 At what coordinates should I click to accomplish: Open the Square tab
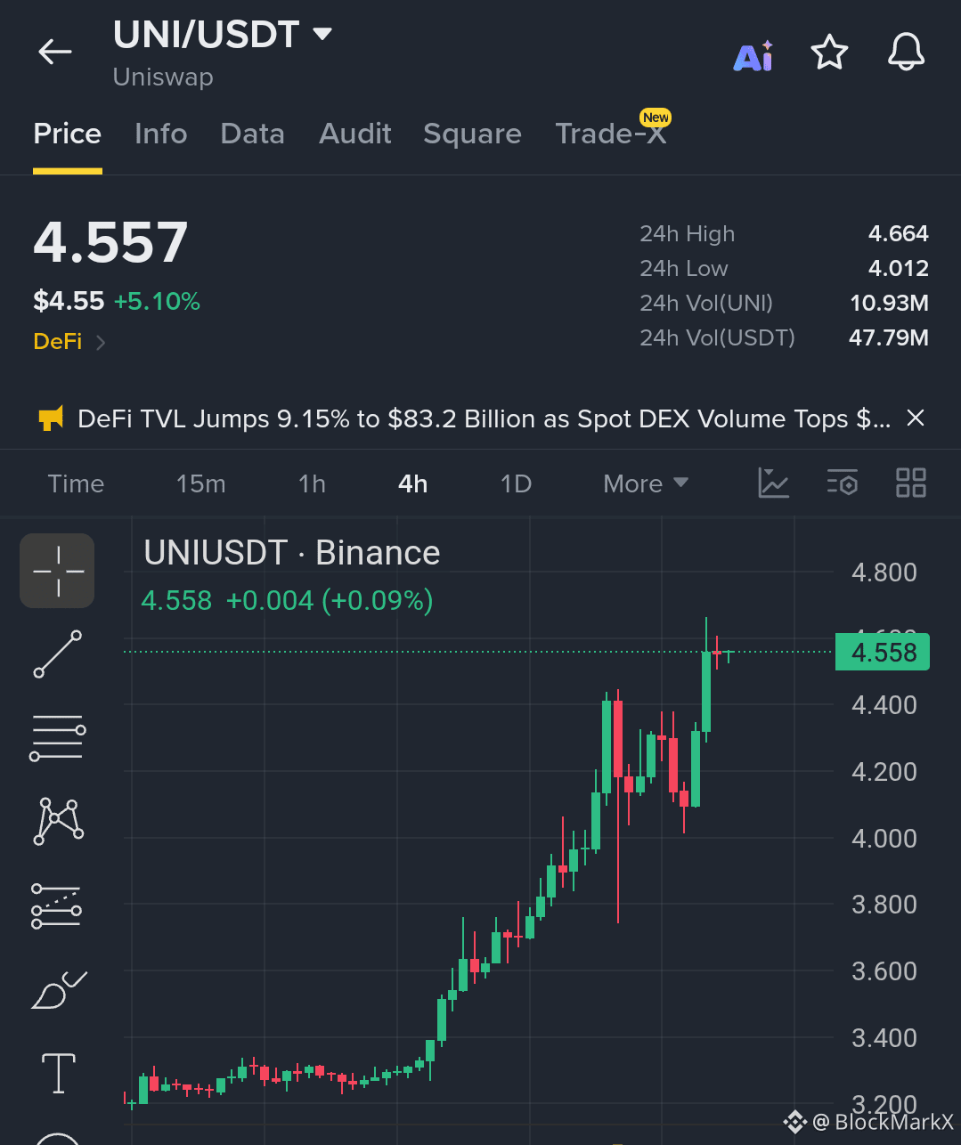pyautogui.click(x=473, y=134)
